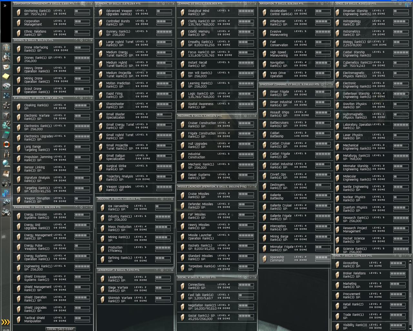Open the mail envelope sidebar icon

pyautogui.click(x=6, y=68)
